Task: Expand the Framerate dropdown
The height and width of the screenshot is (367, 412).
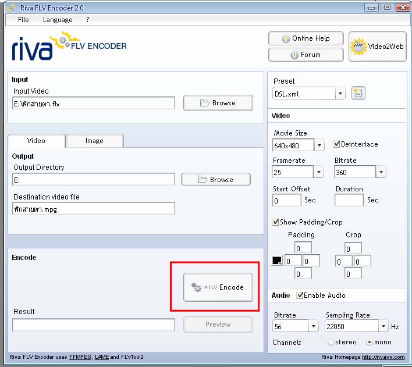Action: pyautogui.click(x=319, y=172)
